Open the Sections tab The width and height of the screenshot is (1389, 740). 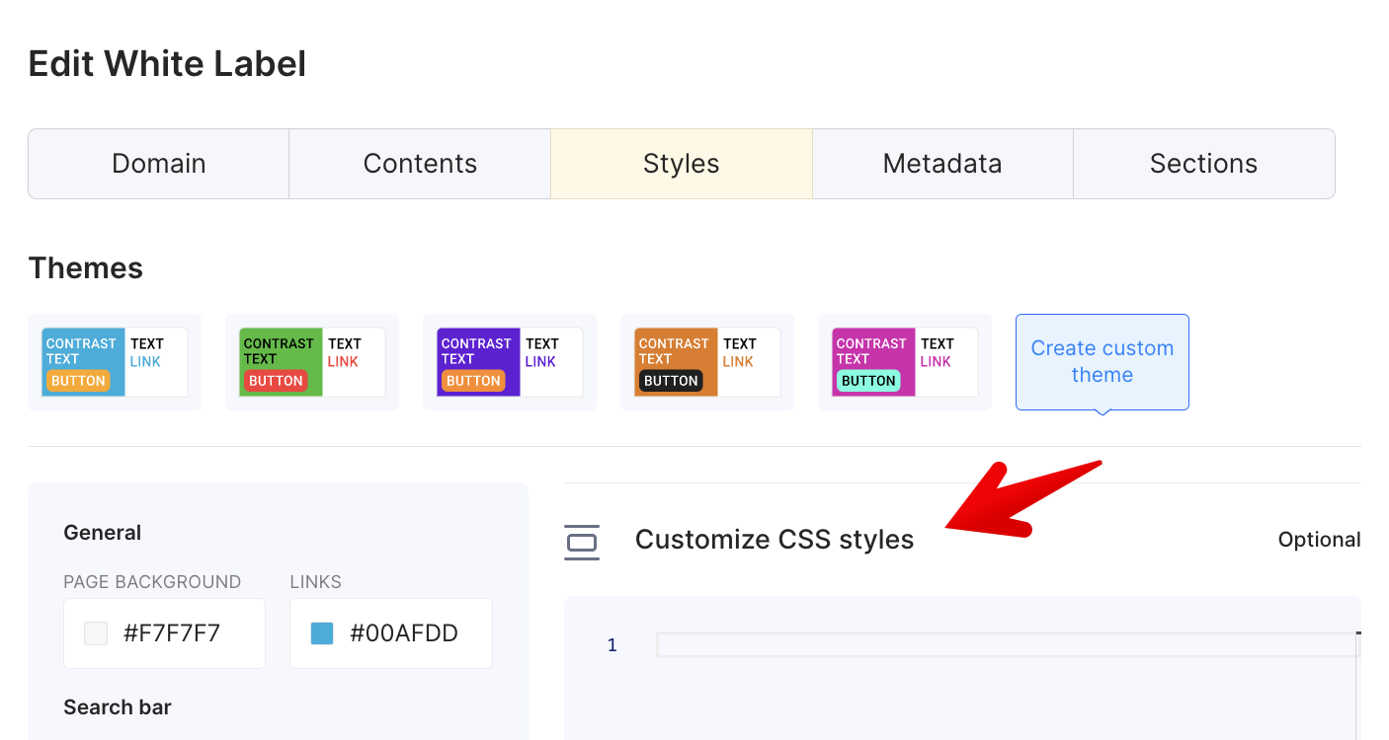point(1203,164)
